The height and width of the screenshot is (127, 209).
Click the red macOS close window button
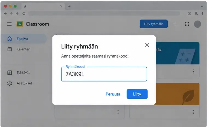5,6
